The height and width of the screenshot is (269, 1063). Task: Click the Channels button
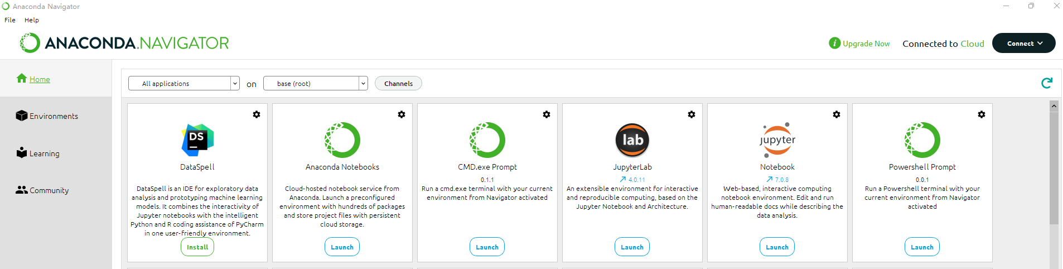(398, 84)
